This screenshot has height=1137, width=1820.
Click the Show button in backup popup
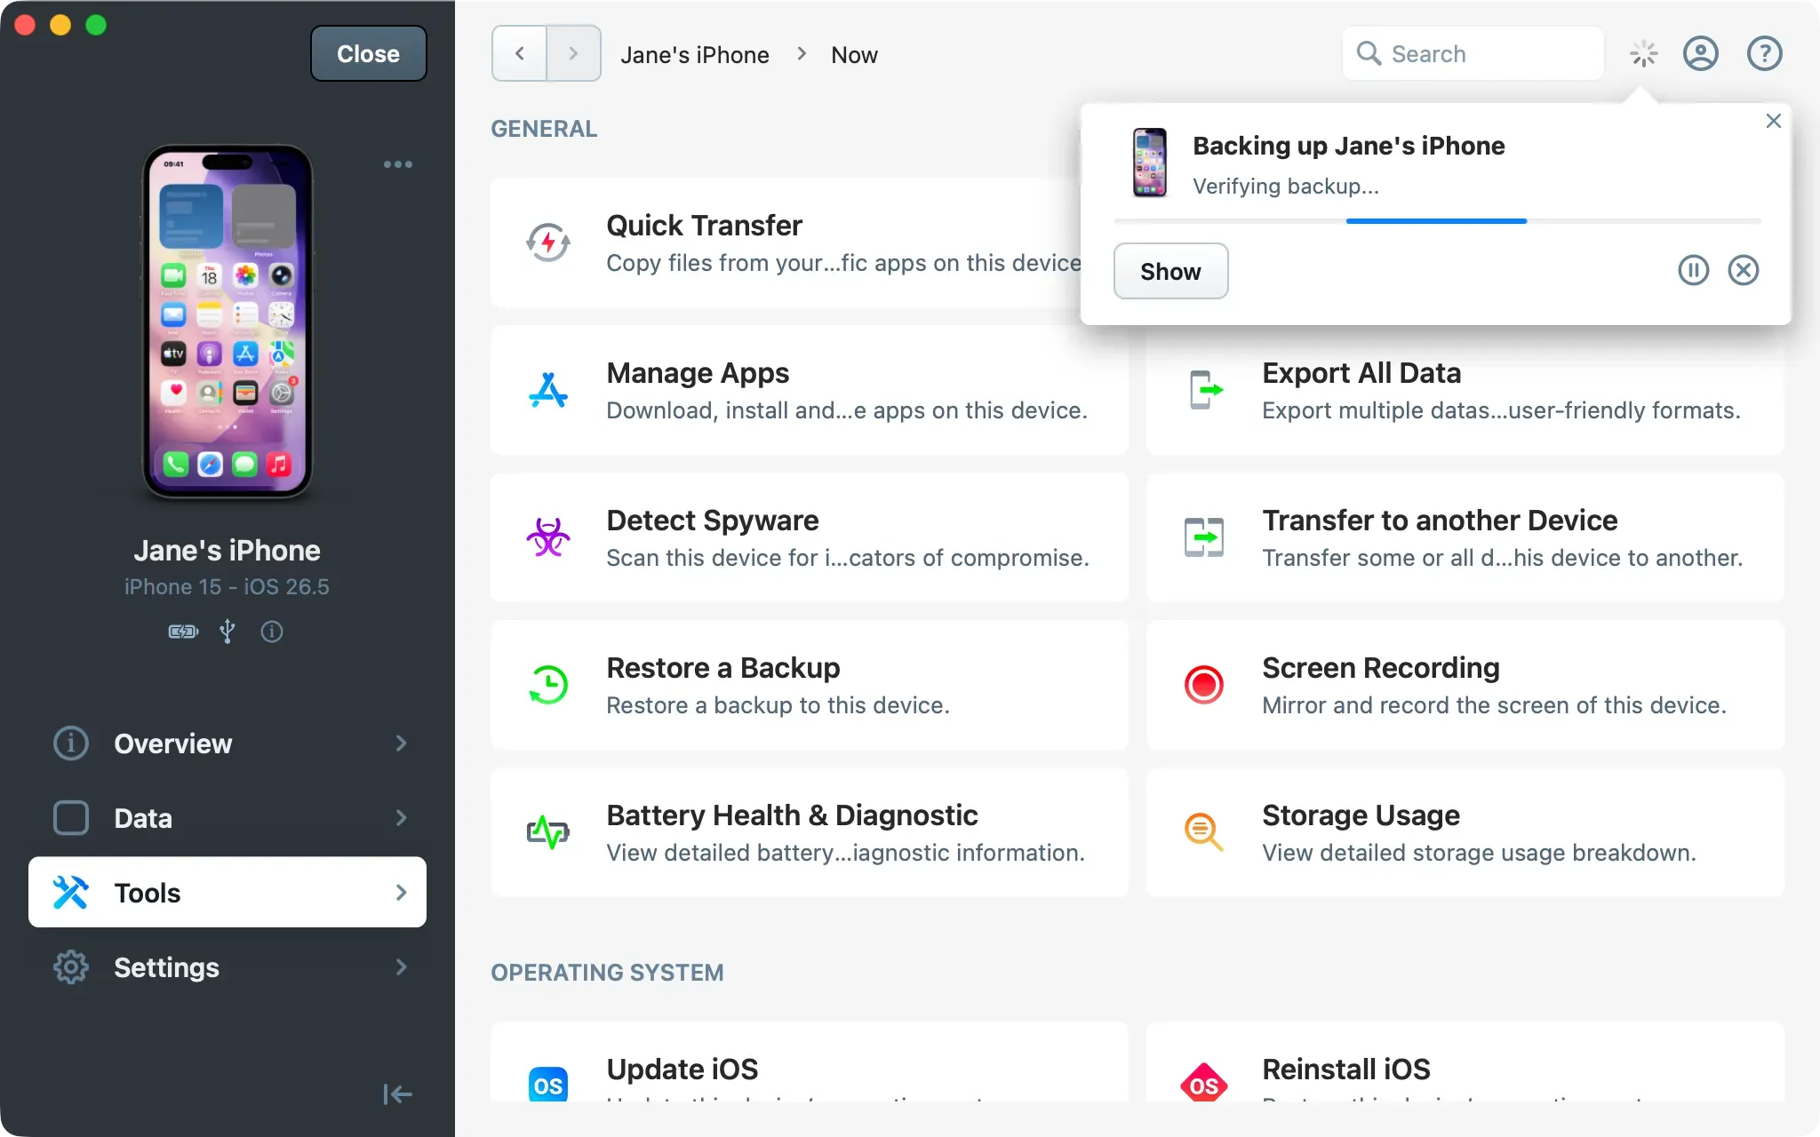click(x=1170, y=271)
